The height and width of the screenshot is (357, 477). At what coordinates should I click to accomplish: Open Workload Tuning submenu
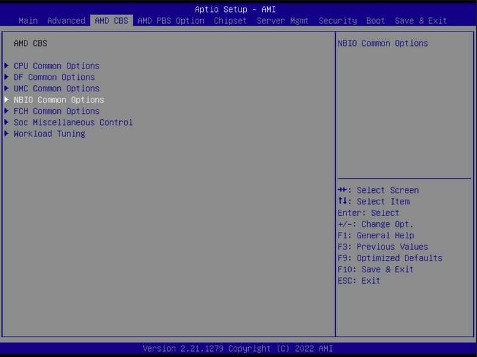(49, 134)
